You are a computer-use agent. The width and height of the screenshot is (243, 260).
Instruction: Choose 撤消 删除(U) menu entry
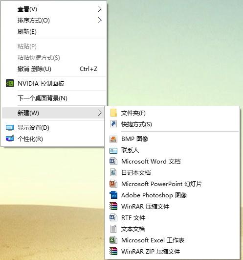(54, 69)
